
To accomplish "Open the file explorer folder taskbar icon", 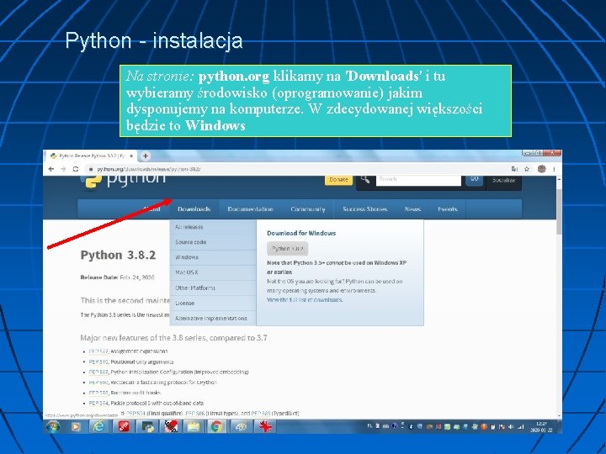I will pyautogui.click(x=194, y=426).
